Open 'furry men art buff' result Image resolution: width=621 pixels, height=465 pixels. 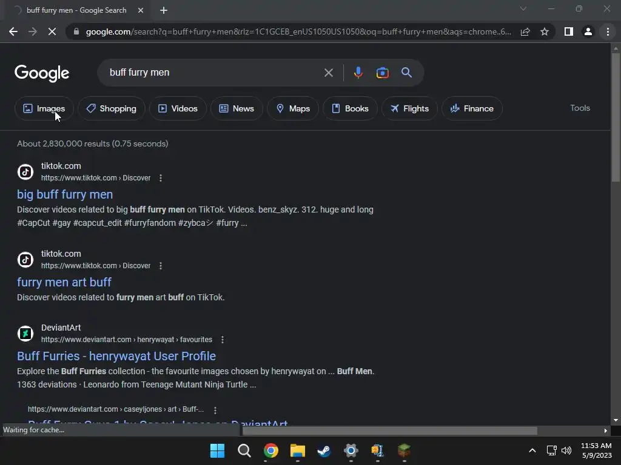(64, 282)
